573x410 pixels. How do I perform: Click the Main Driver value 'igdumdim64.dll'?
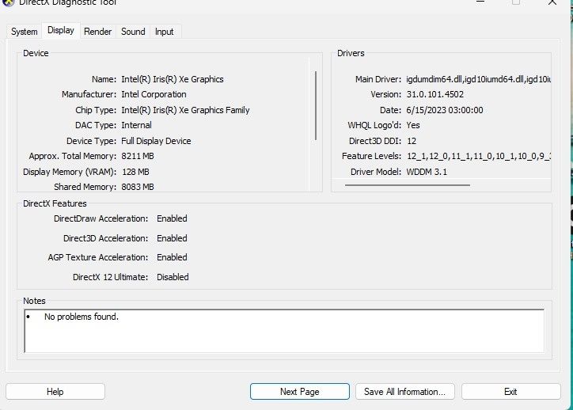434,79
